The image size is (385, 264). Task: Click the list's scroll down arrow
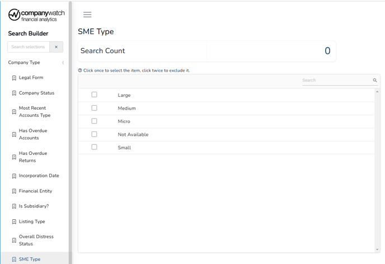pyautogui.click(x=377, y=250)
